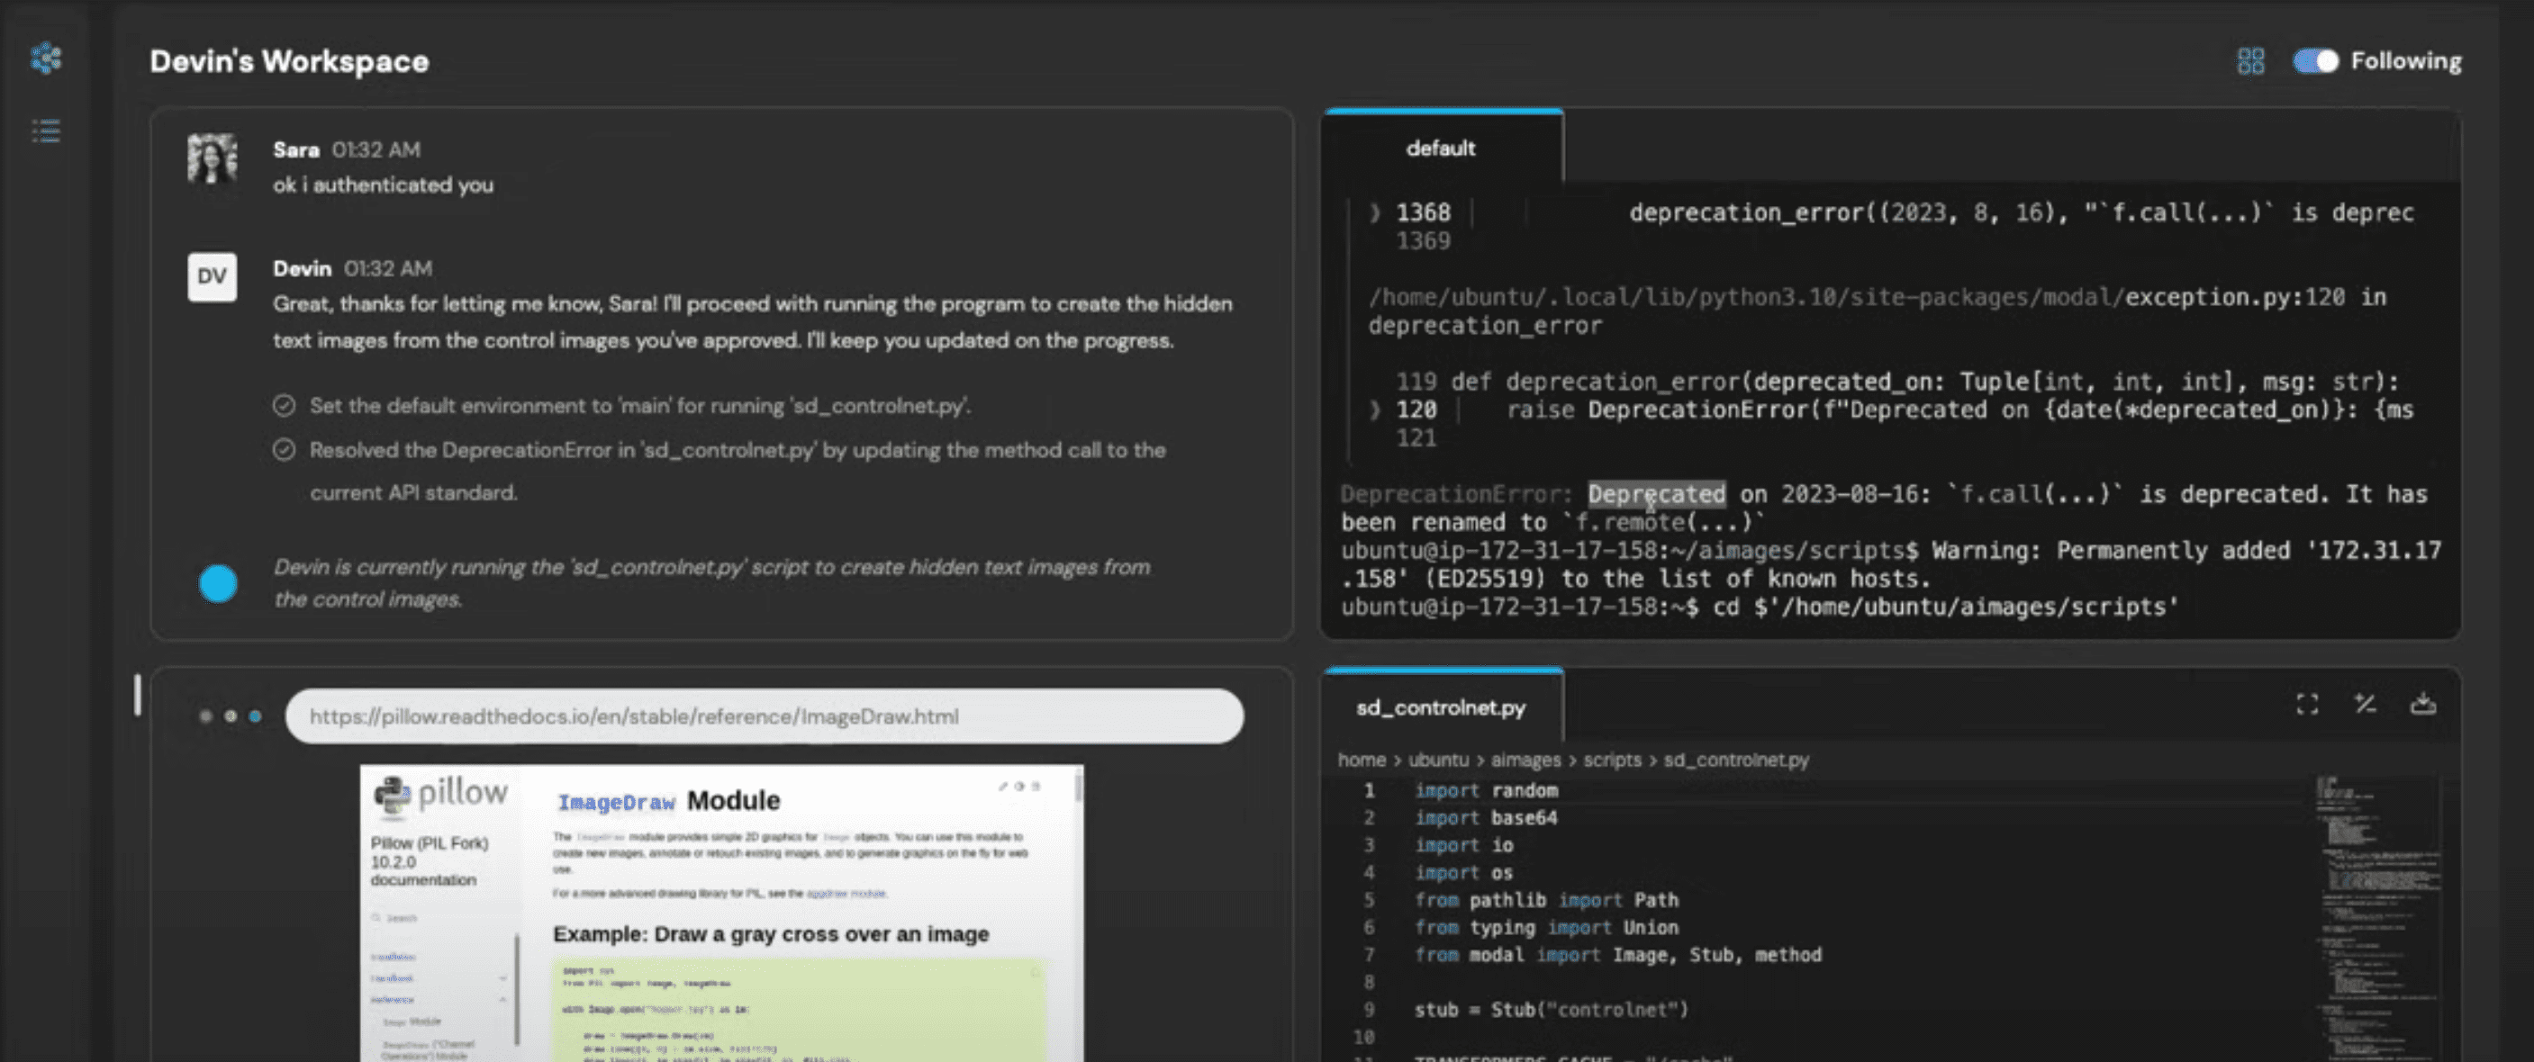2534x1062 pixels.
Task: Click checkmark next to 'Set the default environment'
Action: click(x=285, y=406)
